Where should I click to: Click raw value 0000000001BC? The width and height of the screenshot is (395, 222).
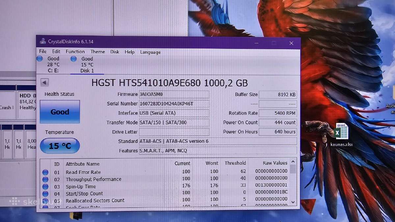point(271,192)
